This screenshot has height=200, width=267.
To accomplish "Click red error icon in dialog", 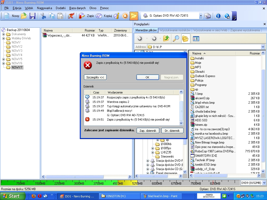I will pyautogui.click(x=88, y=65).
